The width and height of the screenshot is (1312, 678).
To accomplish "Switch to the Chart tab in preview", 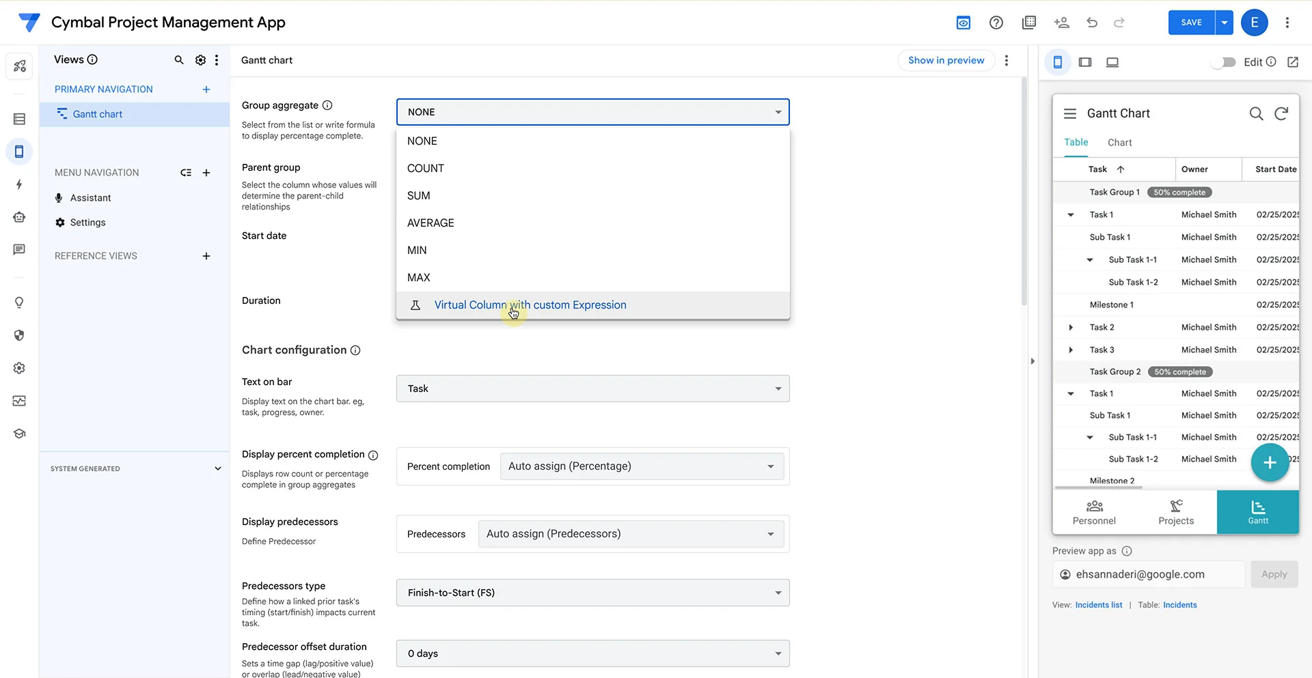I will tap(1119, 143).
